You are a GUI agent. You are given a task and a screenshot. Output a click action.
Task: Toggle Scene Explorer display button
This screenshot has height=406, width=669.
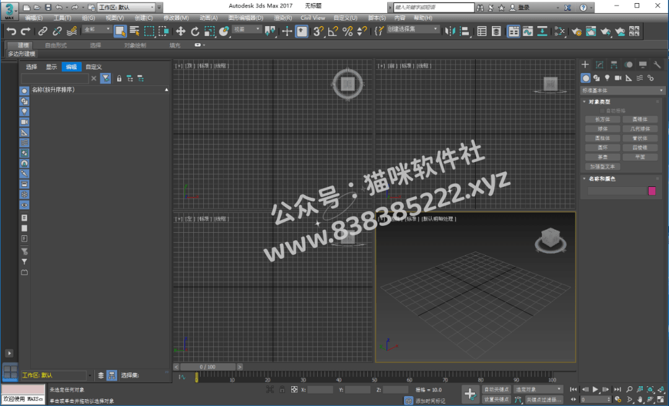click(x=482, y=31)
